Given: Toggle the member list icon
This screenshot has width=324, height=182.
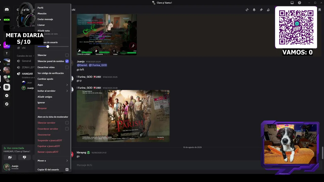Looking at the screenshot, I should tap(268, 10).
